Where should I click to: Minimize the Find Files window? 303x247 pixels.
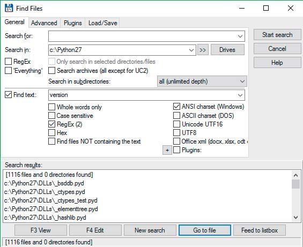click(242, 8)
